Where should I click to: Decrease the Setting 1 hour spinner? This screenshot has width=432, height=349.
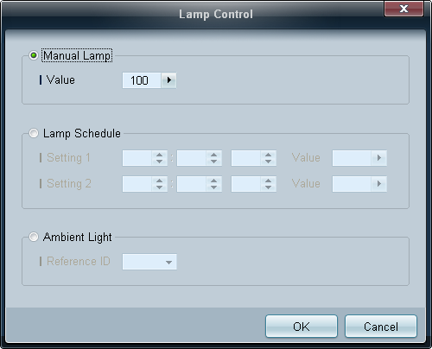click(x=159, y=162)
